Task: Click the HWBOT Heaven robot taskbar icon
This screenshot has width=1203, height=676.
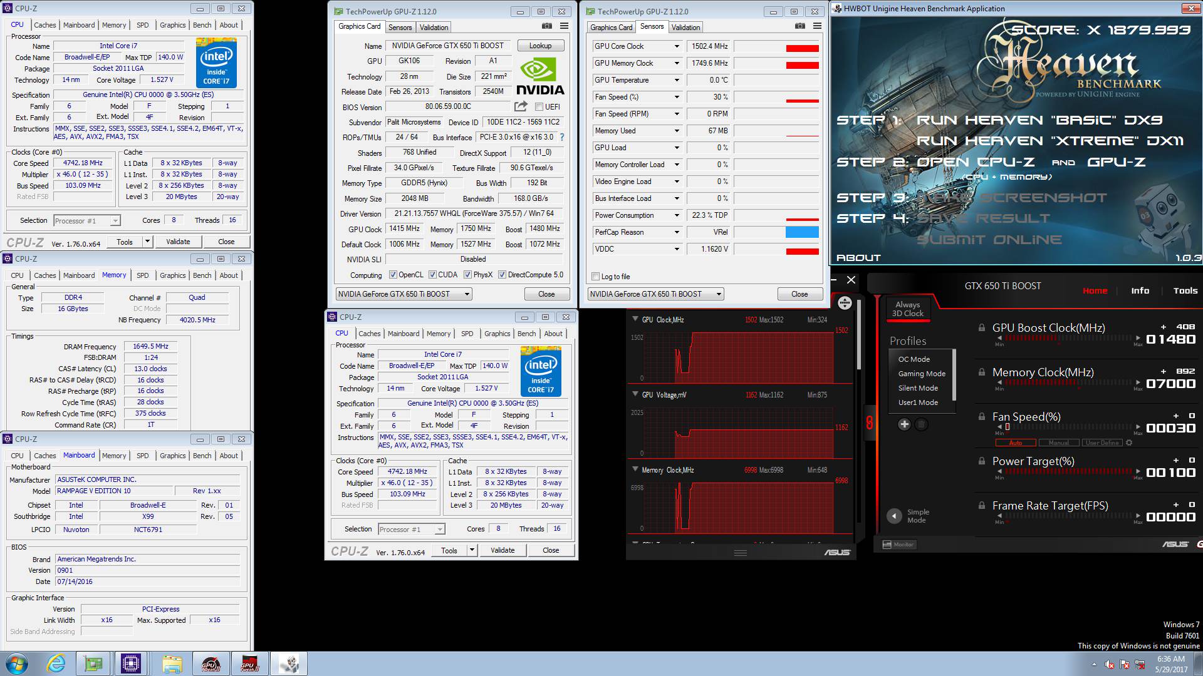Action: (x=289, y=663)
